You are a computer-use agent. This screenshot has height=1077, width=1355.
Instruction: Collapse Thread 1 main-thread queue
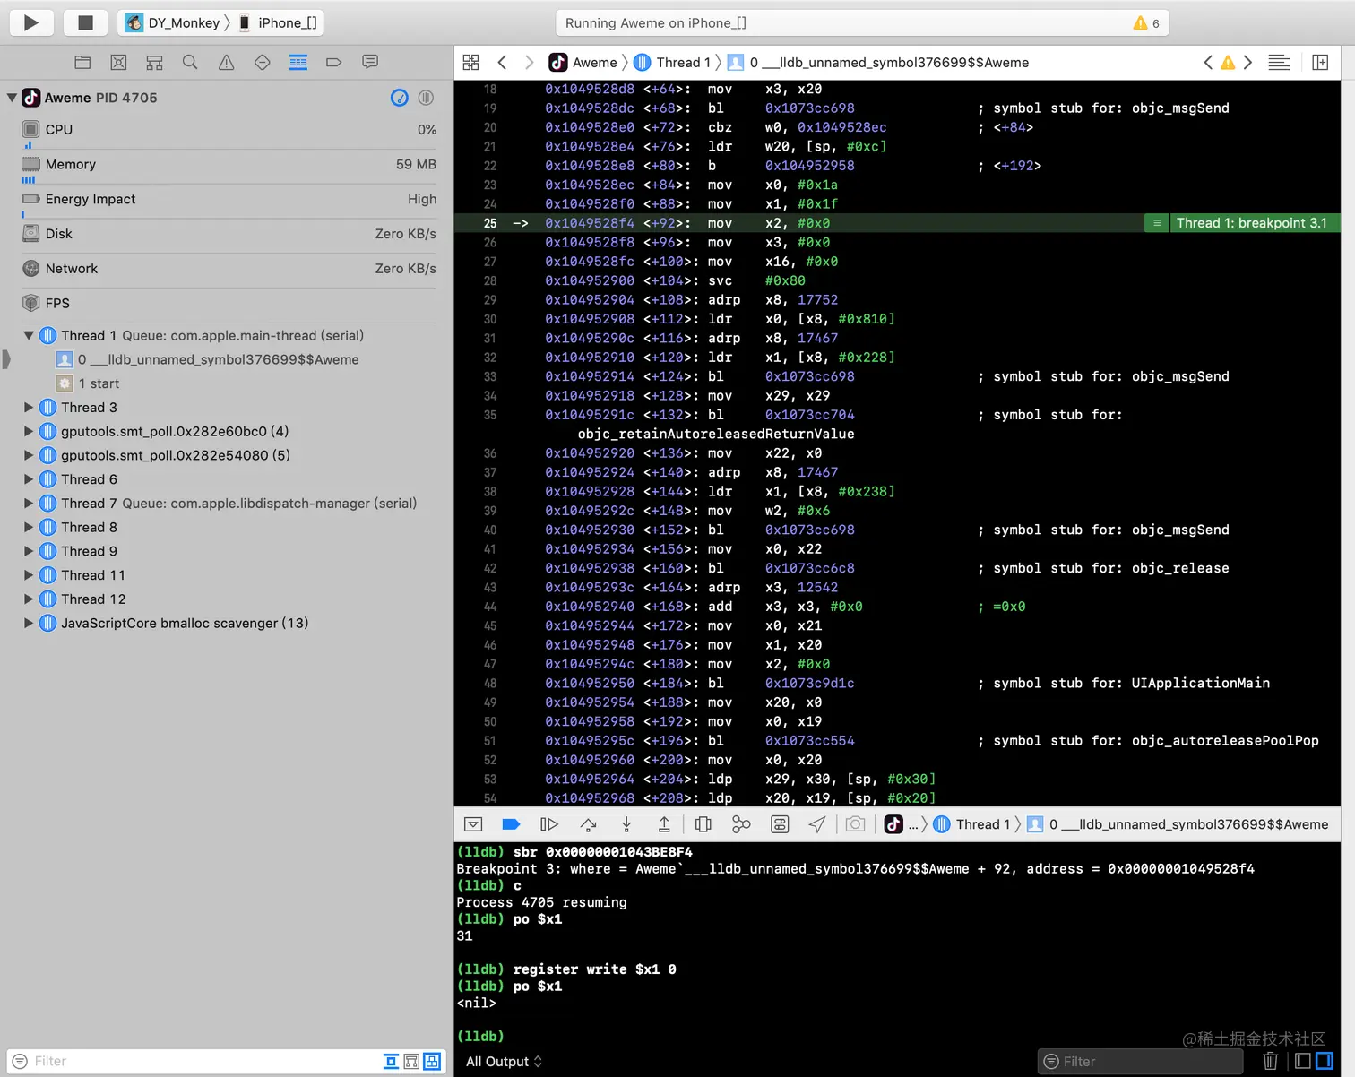point(29,336)
